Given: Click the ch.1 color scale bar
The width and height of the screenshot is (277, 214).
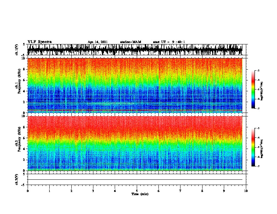Looking at the screenshot, I should click(x=253, y=90).
